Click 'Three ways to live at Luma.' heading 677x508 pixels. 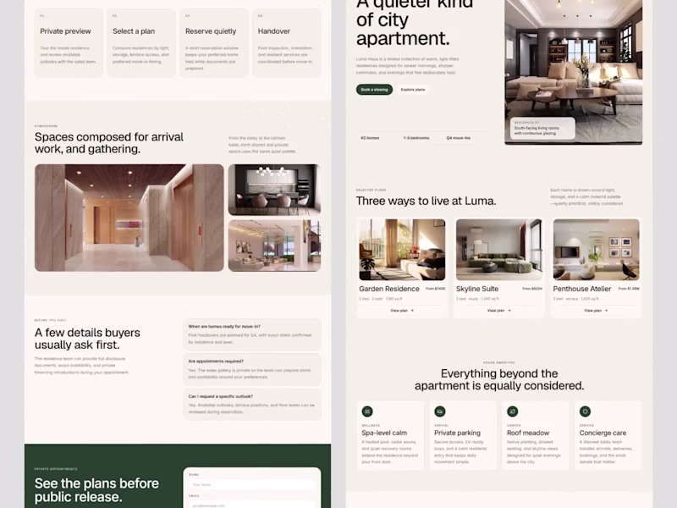(427, 201)
